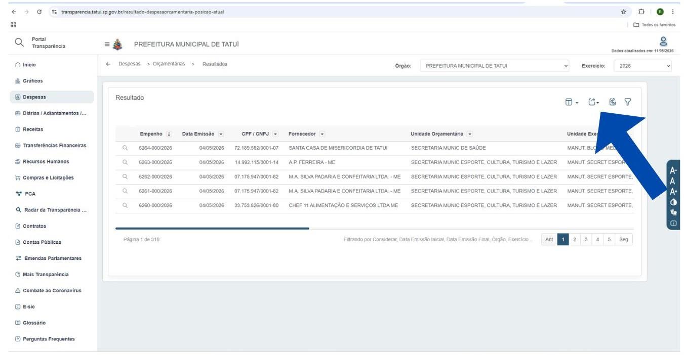
Task: Reload the page with browser refresh button
Action: pyautogui.click(x=39, y=12)
